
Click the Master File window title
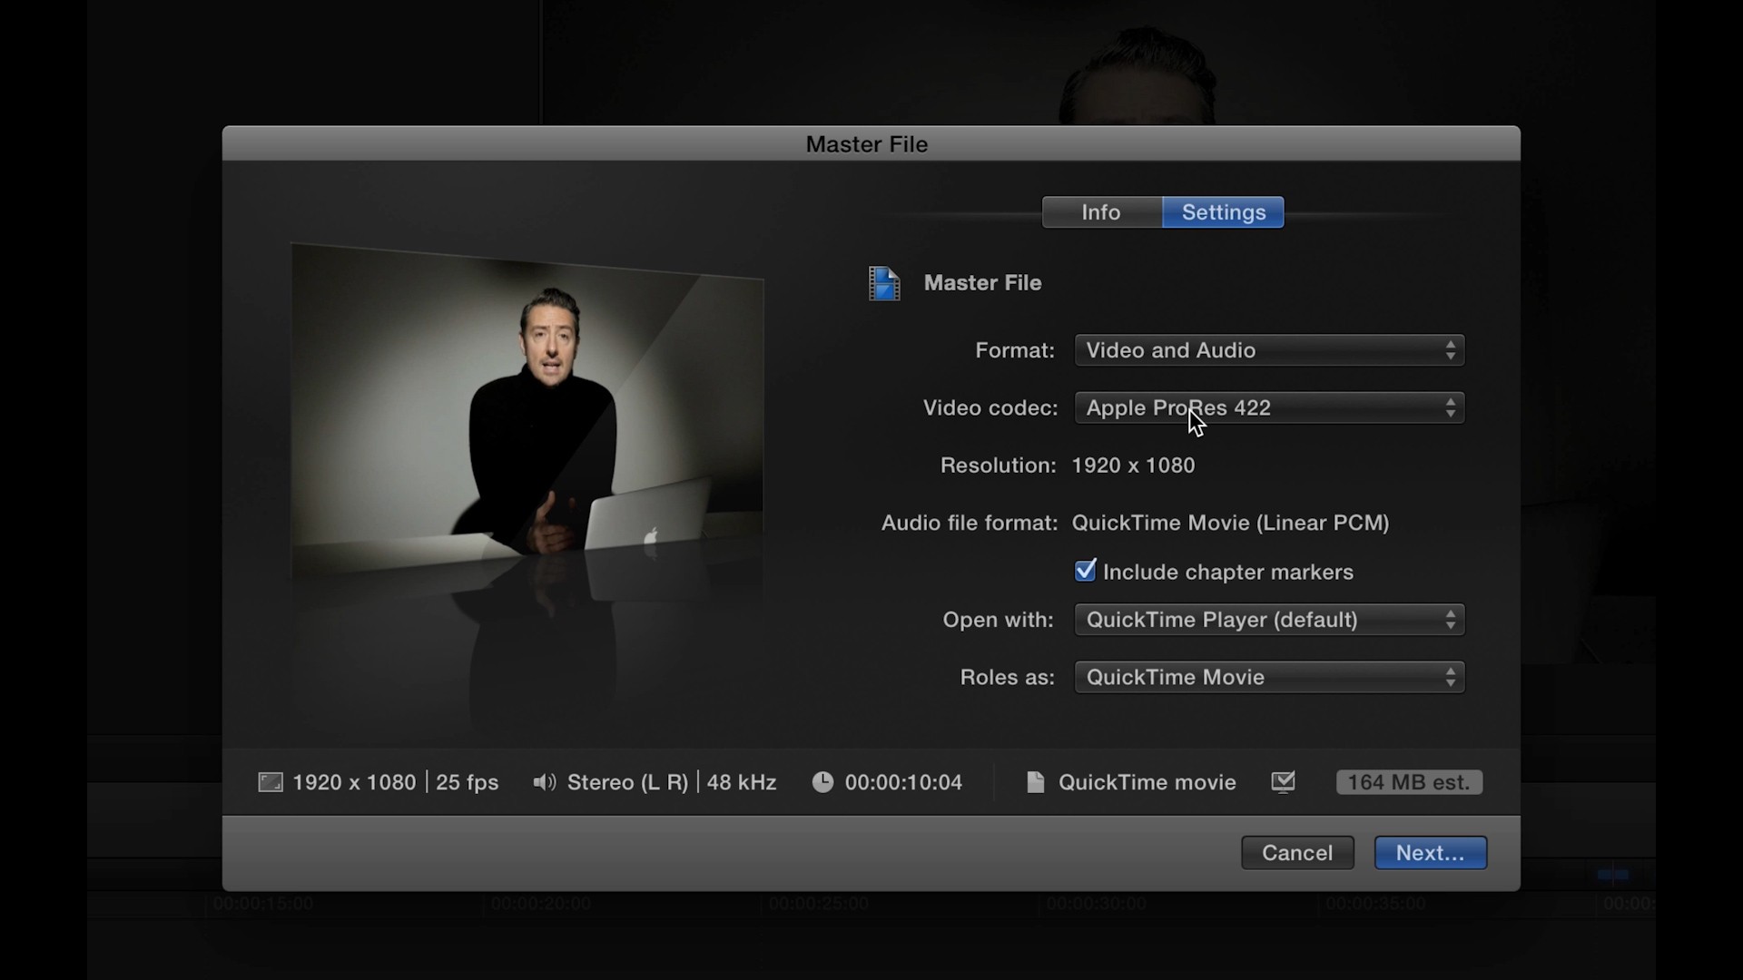point(867,144)
